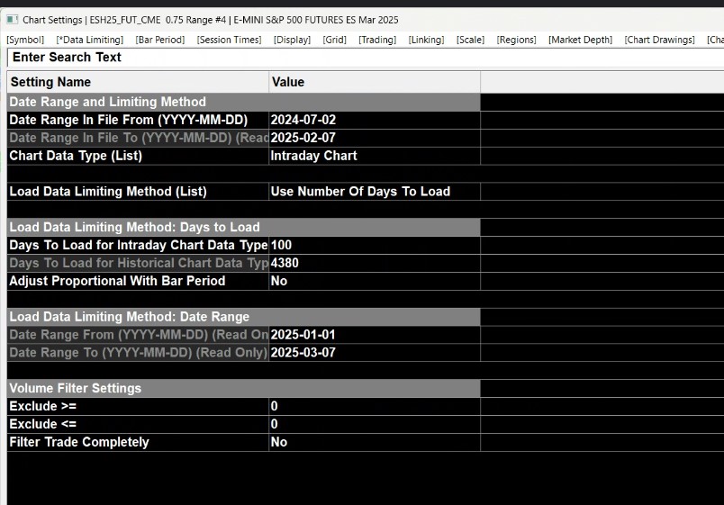724x505 pixels.
Task: Select the Volume Filter Settings section header
Action: (244, 389)
